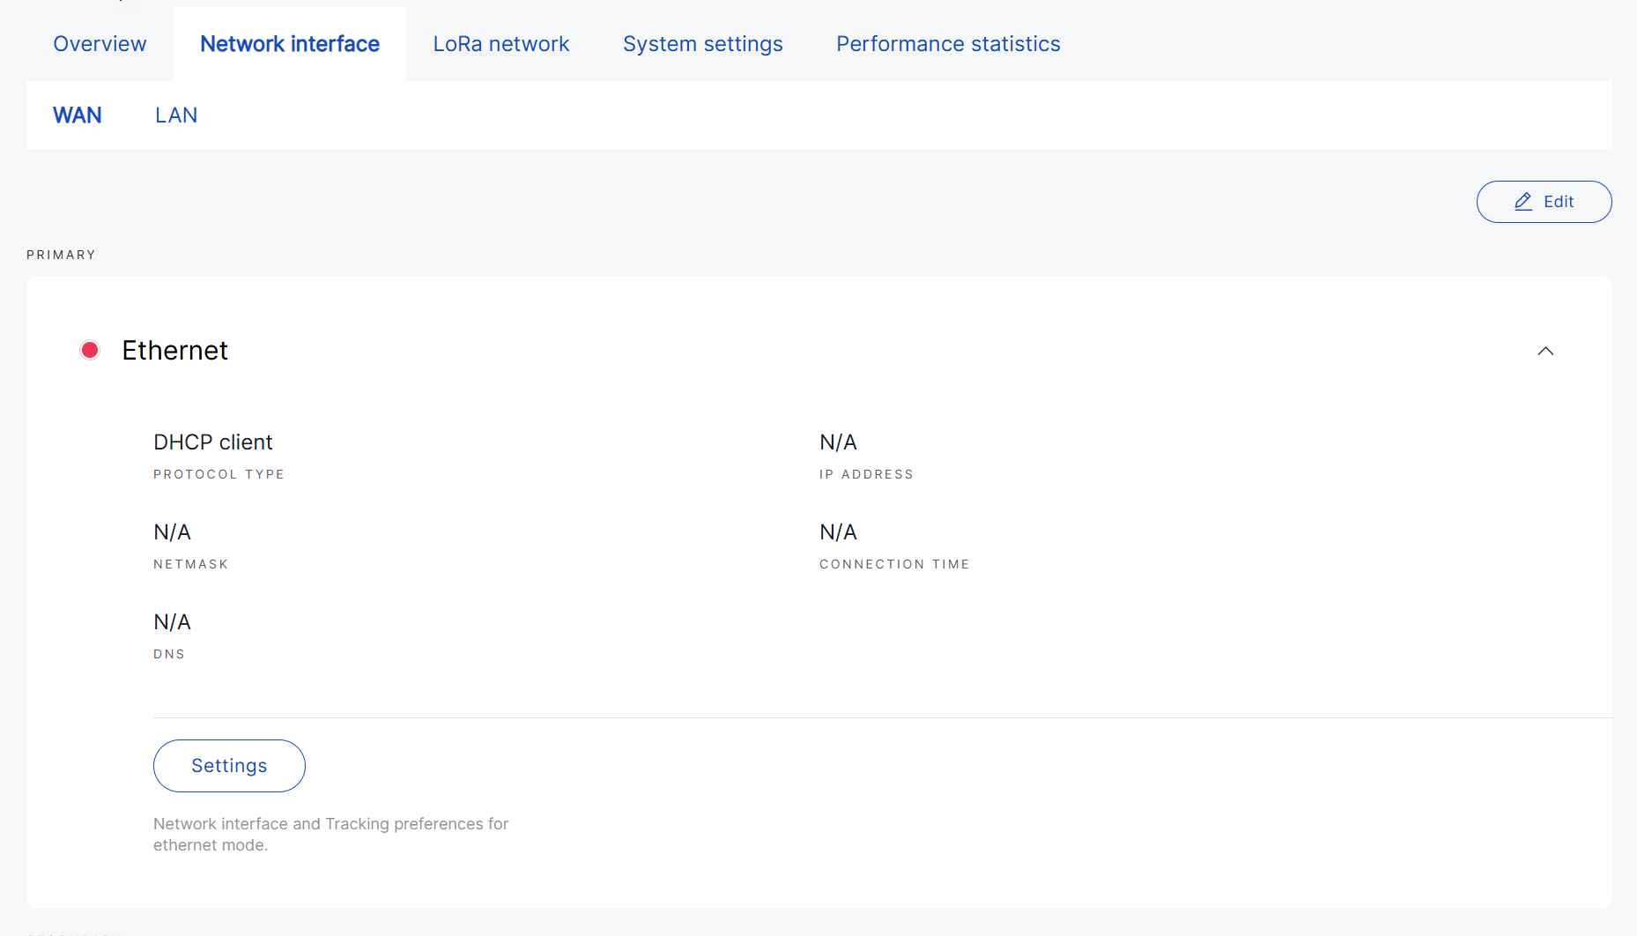Viewport: 1637px width, 936px height.
Task: Click the N/A value above CONNECTION TIME
Action: coord(838,532)
